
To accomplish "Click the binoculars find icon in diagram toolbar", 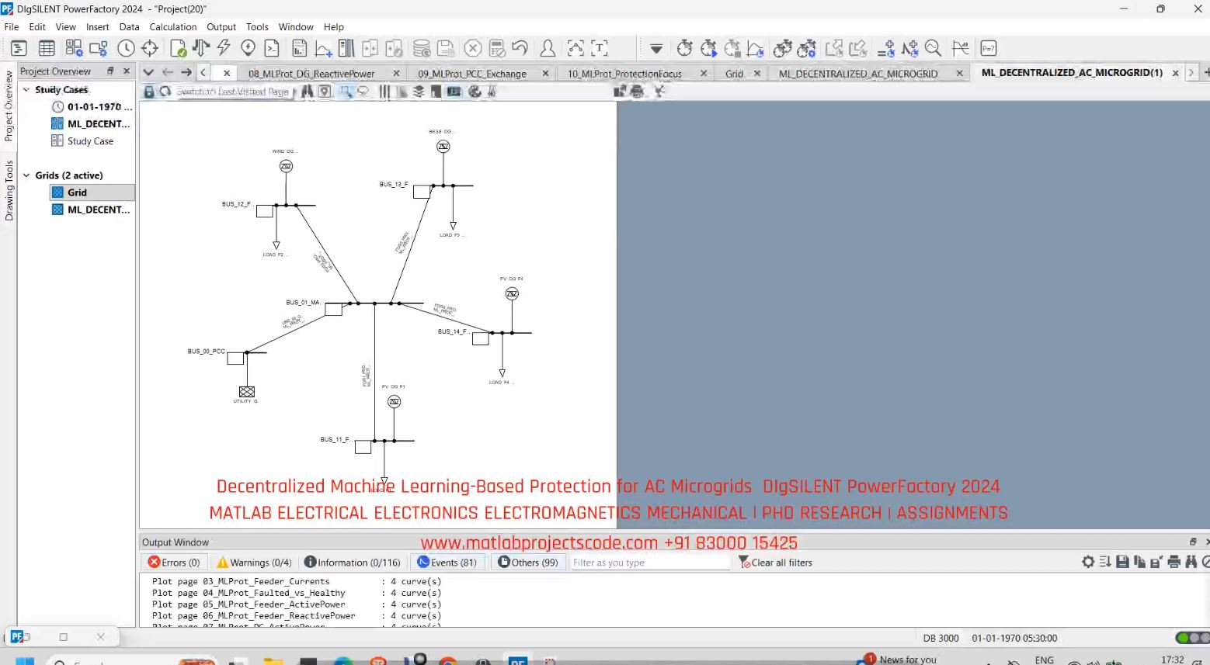I will coord(308,92).
